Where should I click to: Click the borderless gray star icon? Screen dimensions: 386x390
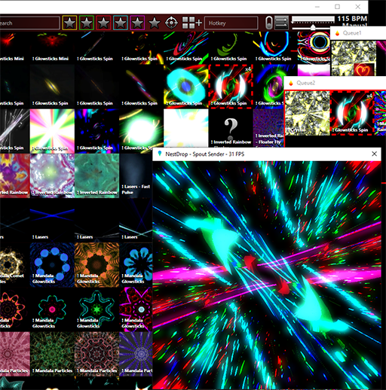click(155, 23)
